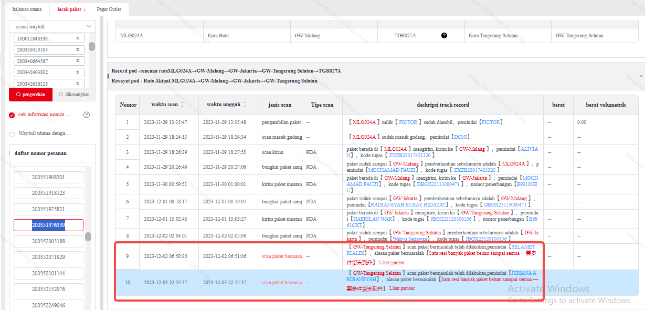
Task: Remove waybill 200342403832 from the list
Action: click(x=78, y=73)
